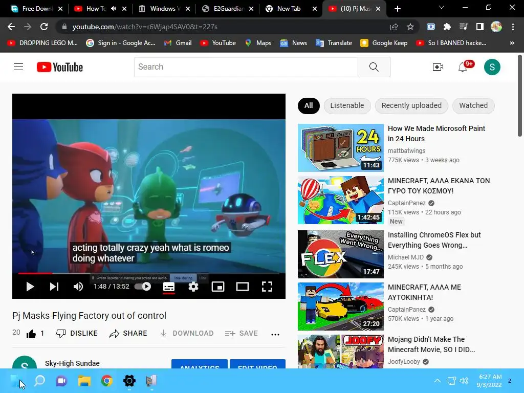
Task: Mute the video player volume
Action: (78, 287)
